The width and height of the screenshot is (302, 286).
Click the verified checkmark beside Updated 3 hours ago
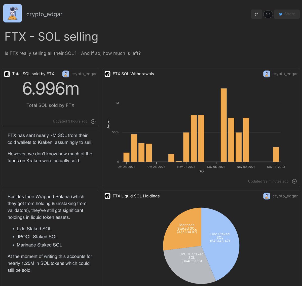point(93,121)
